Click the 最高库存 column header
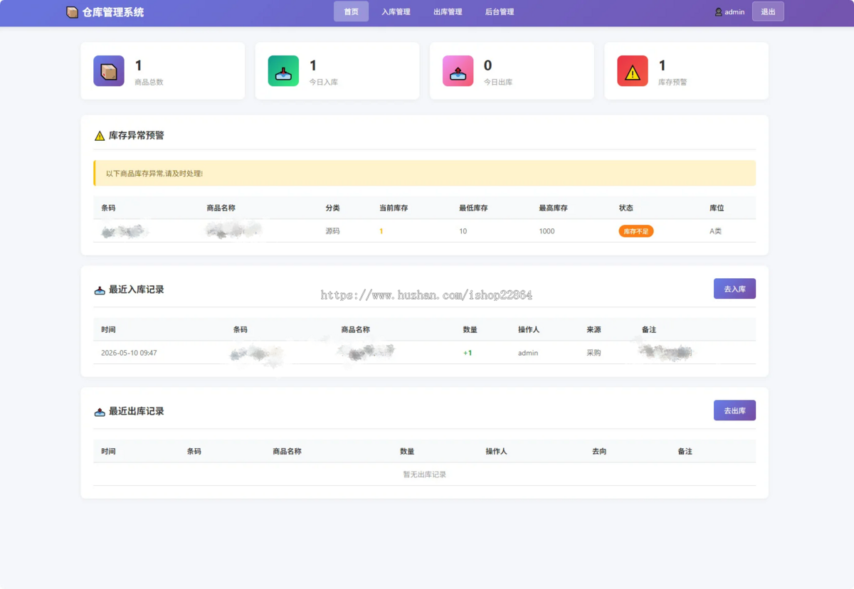854x589 pixels. [553, 208]
